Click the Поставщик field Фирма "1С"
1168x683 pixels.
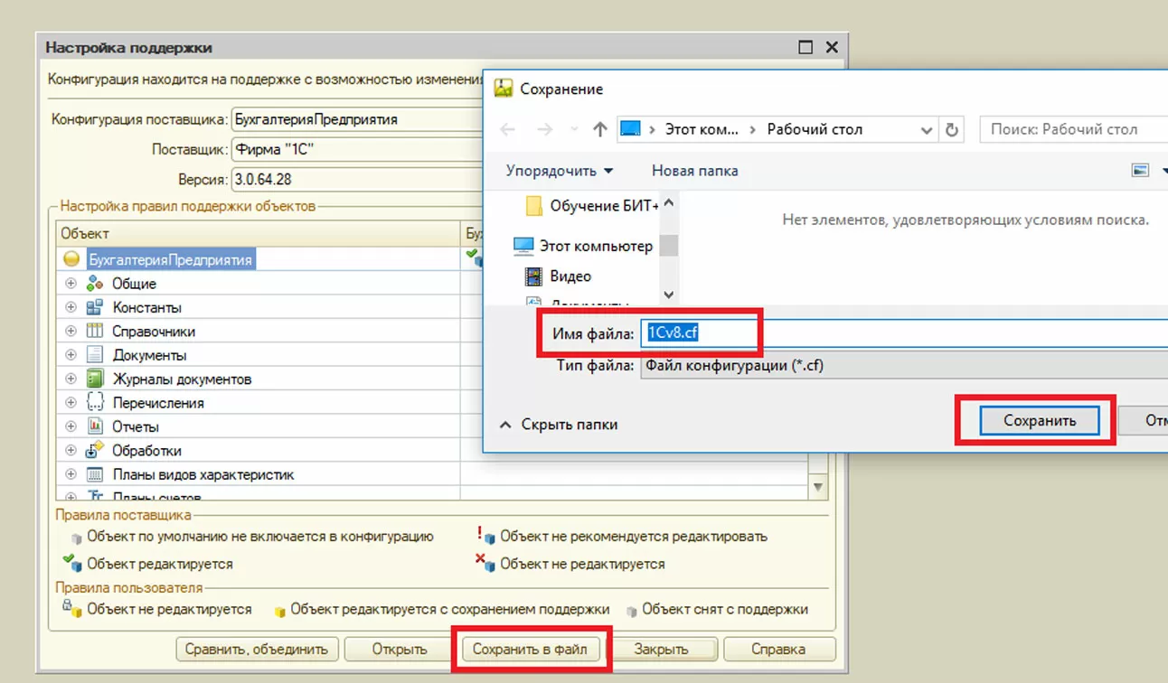click(357, 149)
